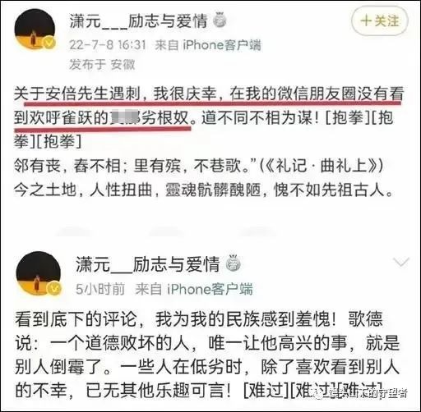421x412 pixels.
Task: Click the watermark logo at bottom right
Action: click(318, 394)
